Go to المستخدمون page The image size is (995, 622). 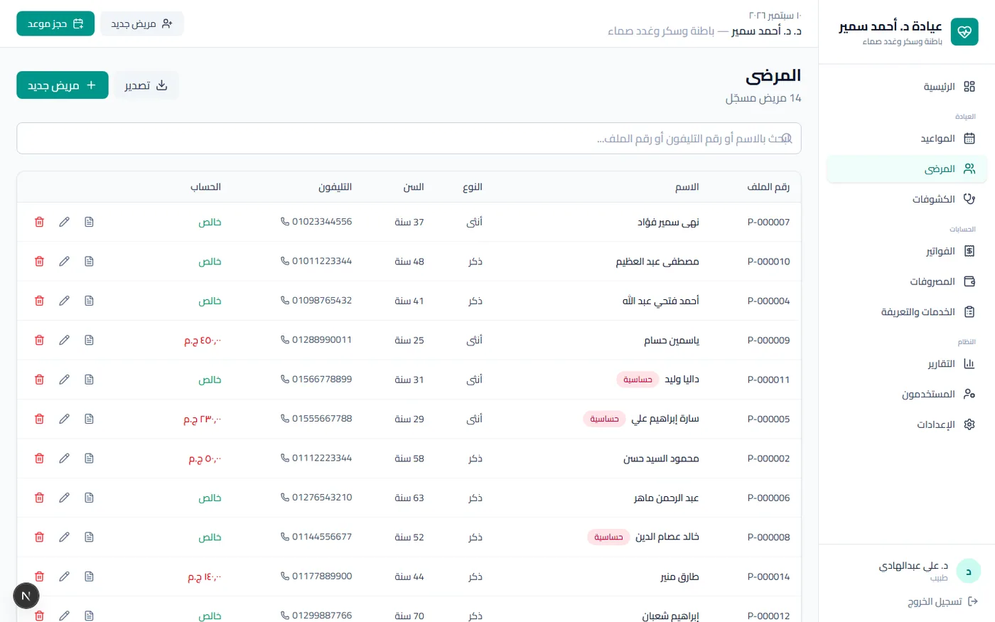point(907,394)
